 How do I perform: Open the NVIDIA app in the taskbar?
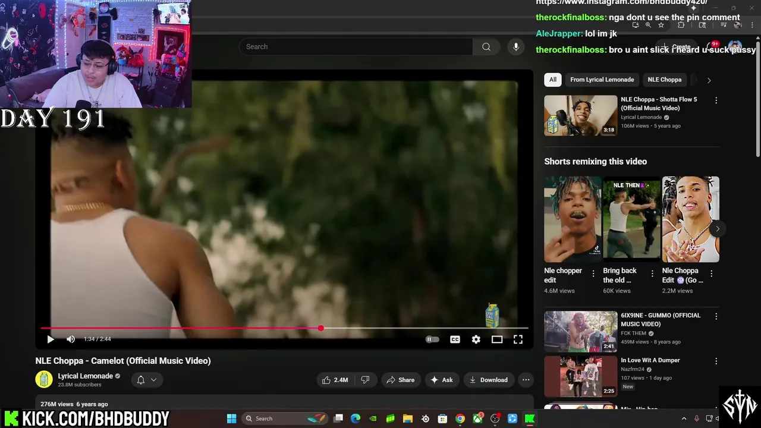[373, 418]
